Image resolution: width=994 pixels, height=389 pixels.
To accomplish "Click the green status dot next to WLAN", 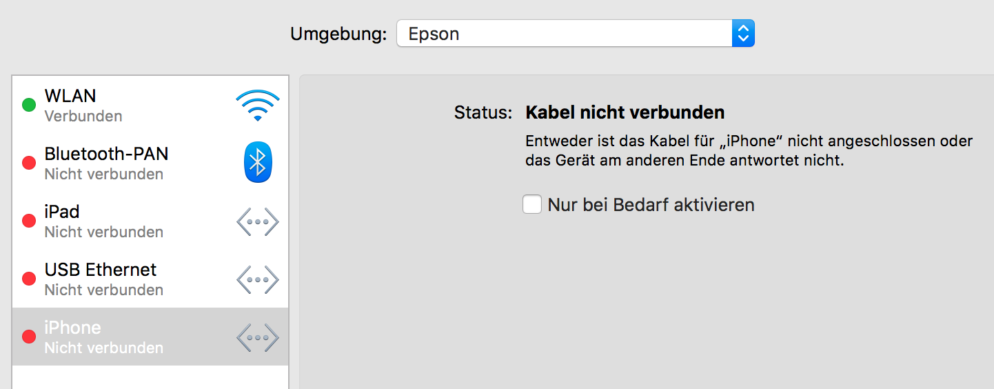I will [29, 106].
